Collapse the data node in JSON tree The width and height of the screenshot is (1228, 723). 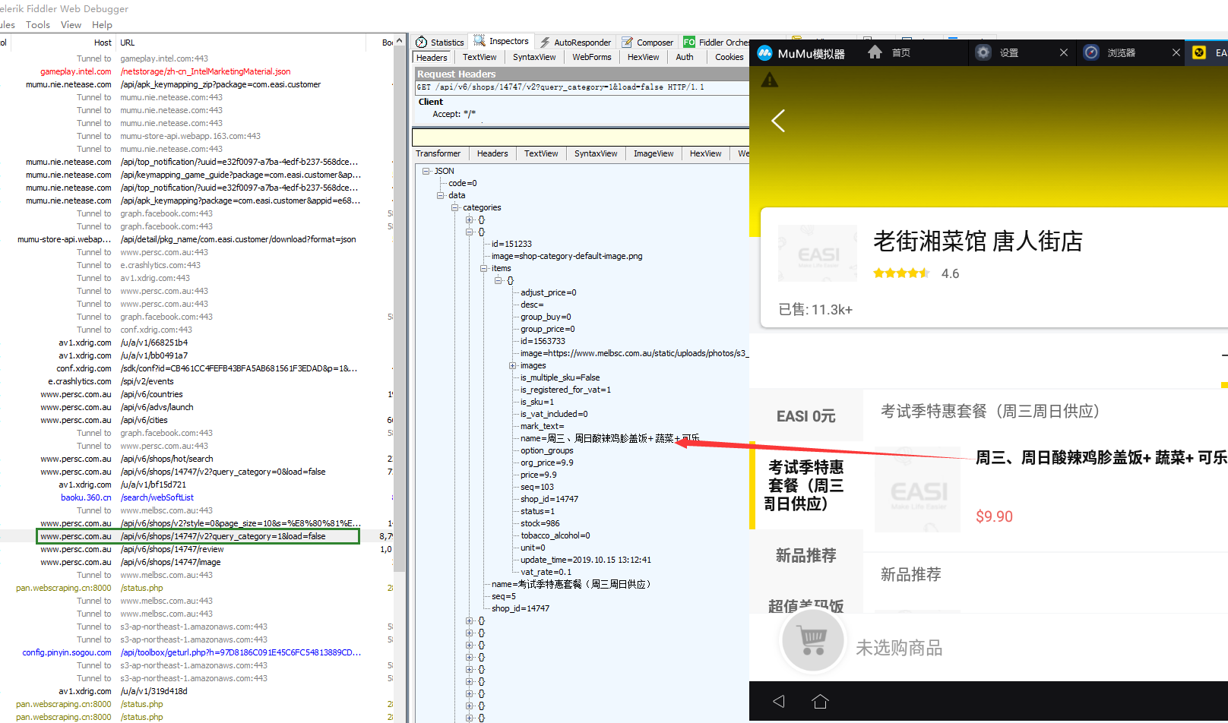click(x=440, y=195)
